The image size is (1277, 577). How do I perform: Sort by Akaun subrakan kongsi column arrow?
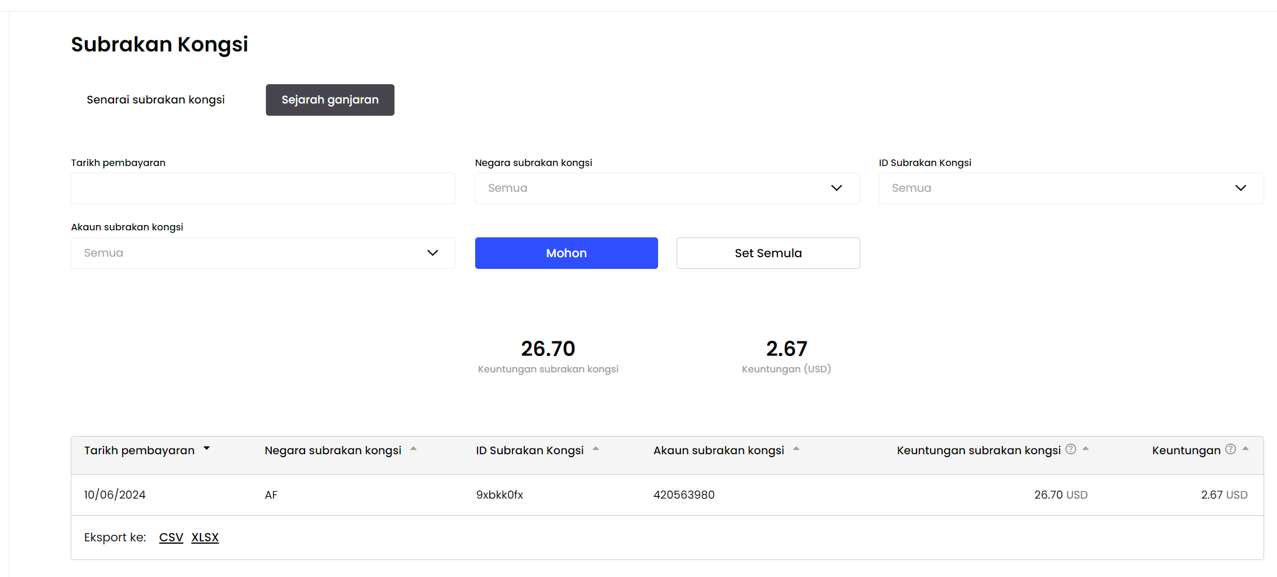click(x=796, y=449)
